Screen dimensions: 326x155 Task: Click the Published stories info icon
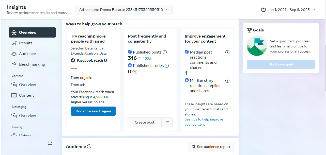click(167, 66)
